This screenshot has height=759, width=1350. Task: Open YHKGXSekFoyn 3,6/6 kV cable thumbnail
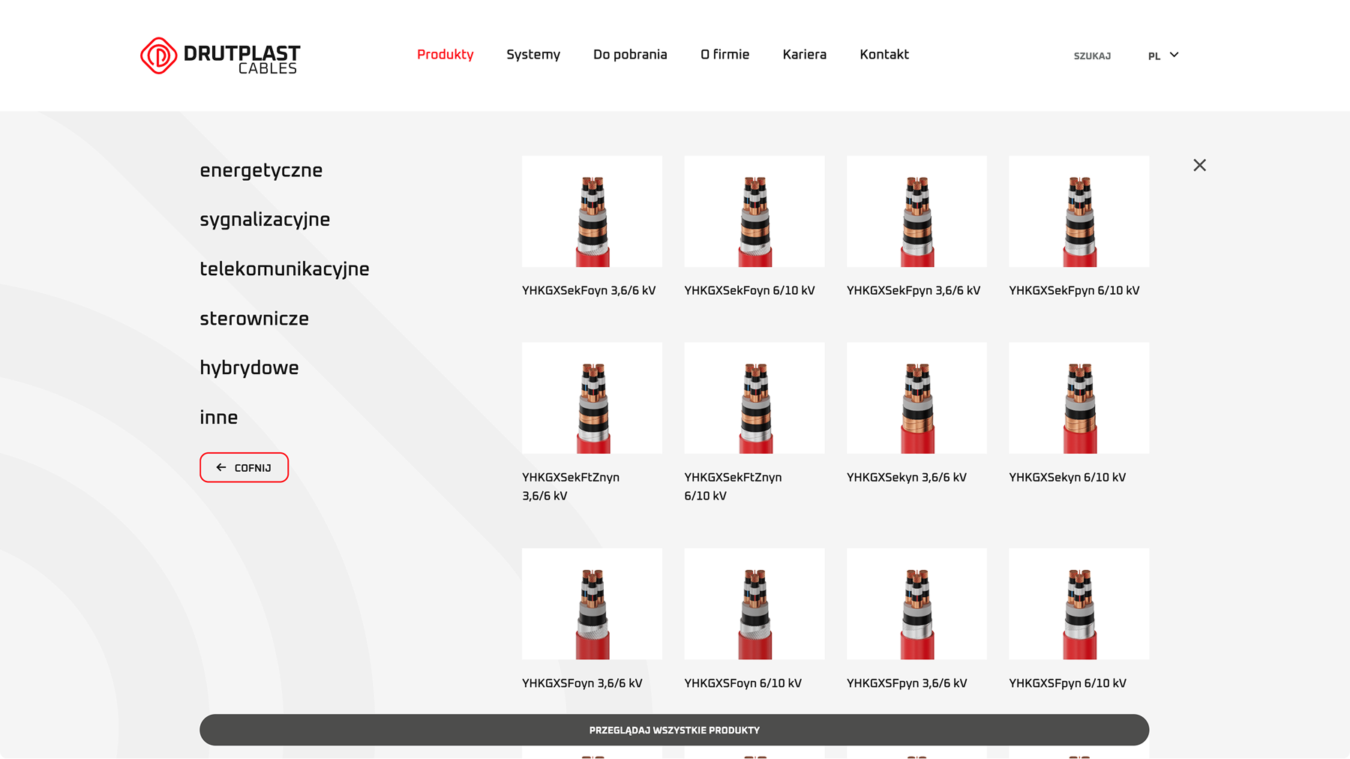click(x=592, y=211)
